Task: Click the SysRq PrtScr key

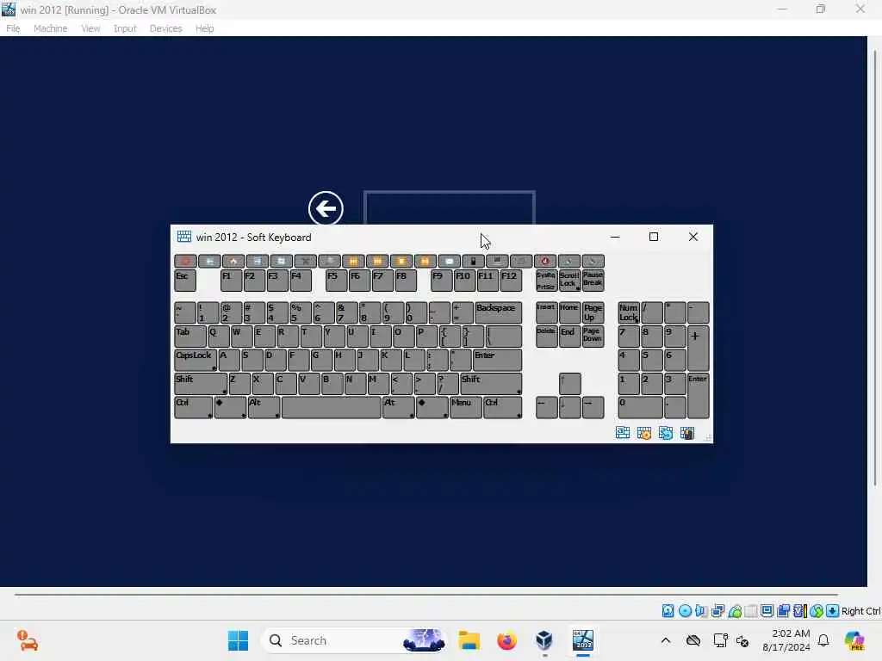Action: click(x=546, y=281)
